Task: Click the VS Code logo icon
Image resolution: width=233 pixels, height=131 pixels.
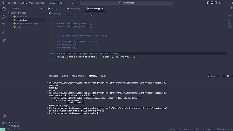Action: [x=3, y=3]
